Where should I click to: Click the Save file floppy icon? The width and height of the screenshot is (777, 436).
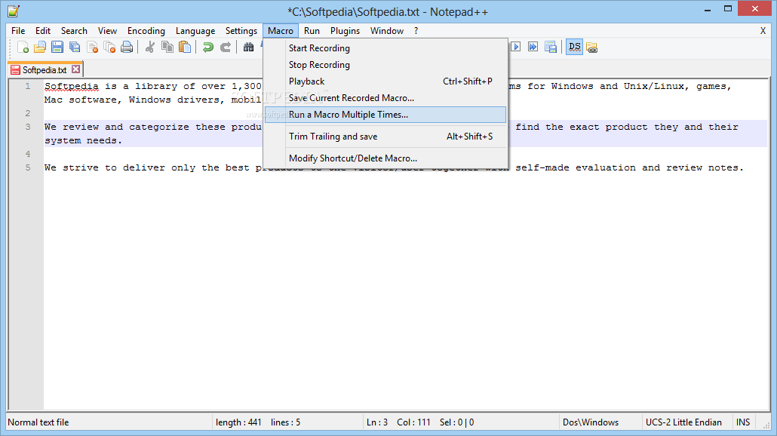coord(57,48)
